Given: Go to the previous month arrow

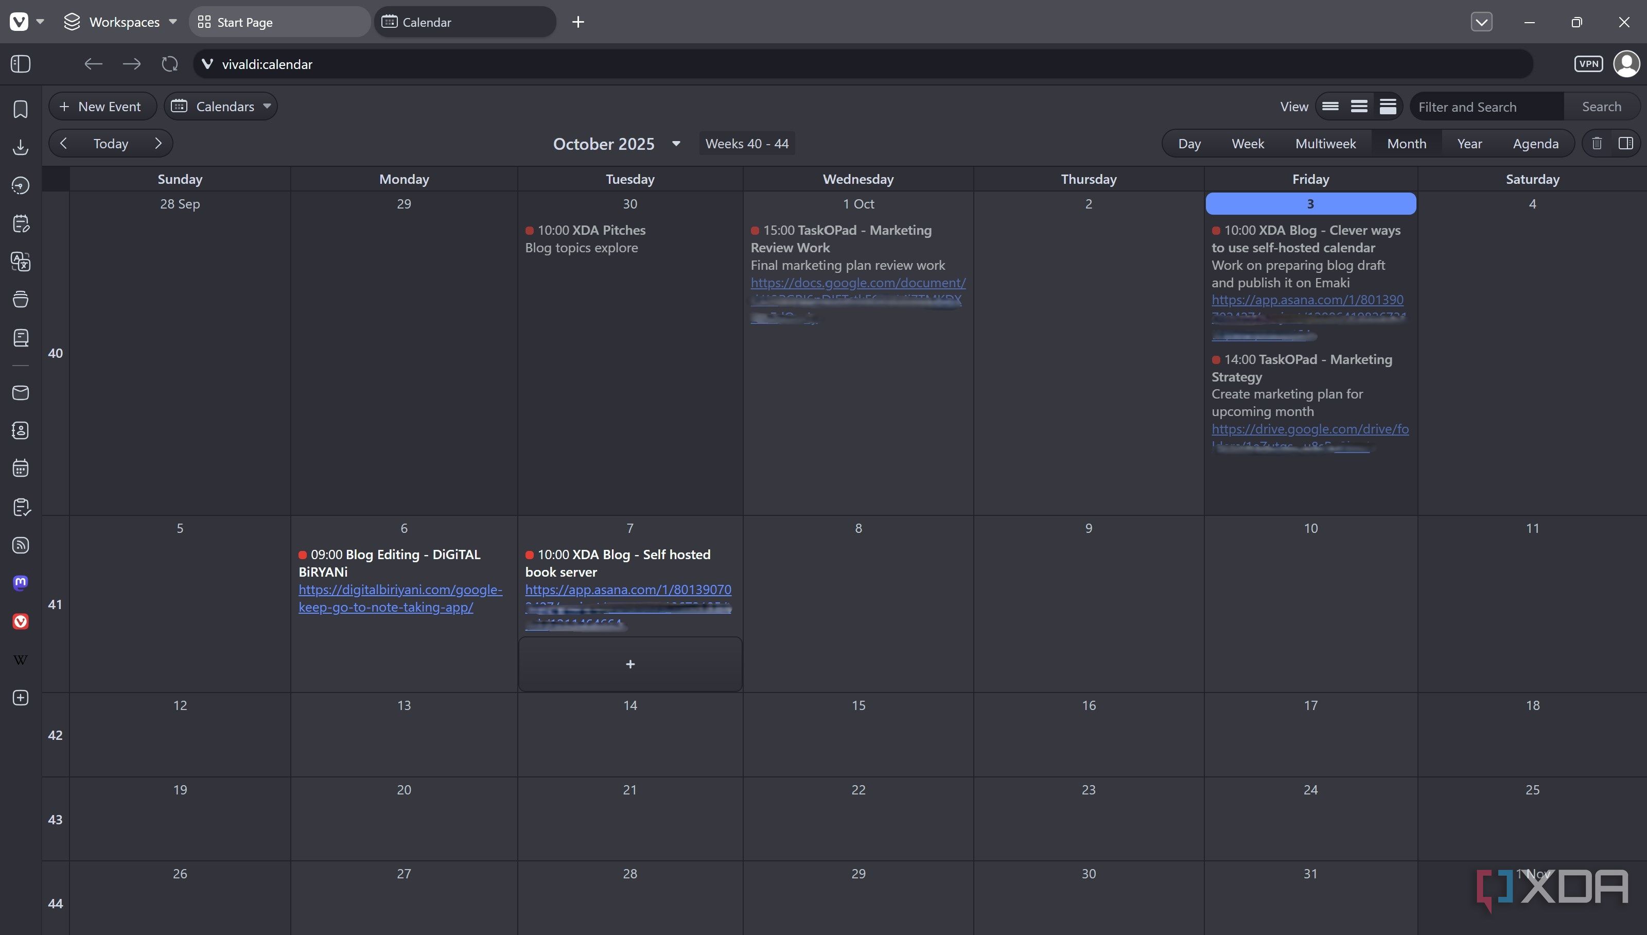Looking at the screenshot, I should 63,143.
